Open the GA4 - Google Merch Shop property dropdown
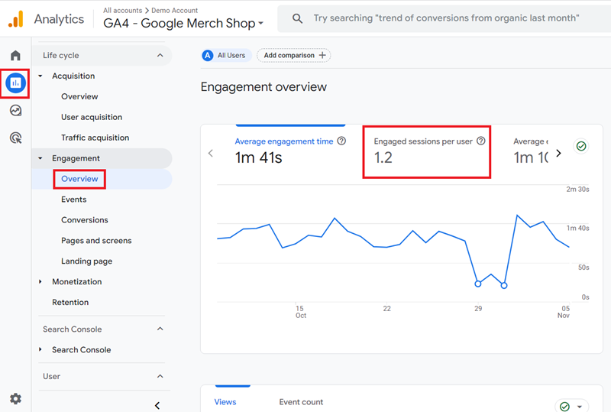Image resolution: width=611 pixels, height=412 pixels. (x=183, y=24)
